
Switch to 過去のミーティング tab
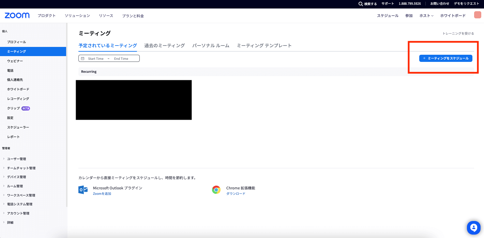coord(165,46)
